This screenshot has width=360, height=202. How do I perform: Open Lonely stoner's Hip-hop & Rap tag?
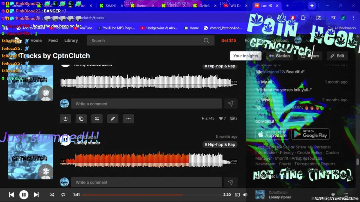coord(220,144)
